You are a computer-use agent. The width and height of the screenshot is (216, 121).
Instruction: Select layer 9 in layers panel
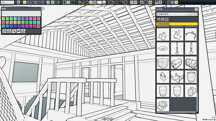point(39,19)
